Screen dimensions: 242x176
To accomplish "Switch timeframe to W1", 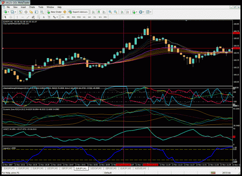I will [100, 17].
